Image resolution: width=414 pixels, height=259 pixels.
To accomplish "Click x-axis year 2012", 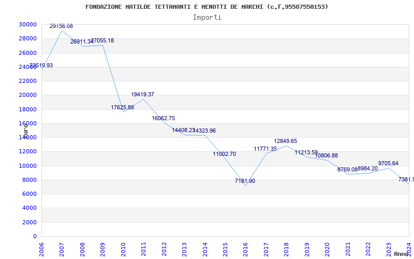I will (164, 249).
